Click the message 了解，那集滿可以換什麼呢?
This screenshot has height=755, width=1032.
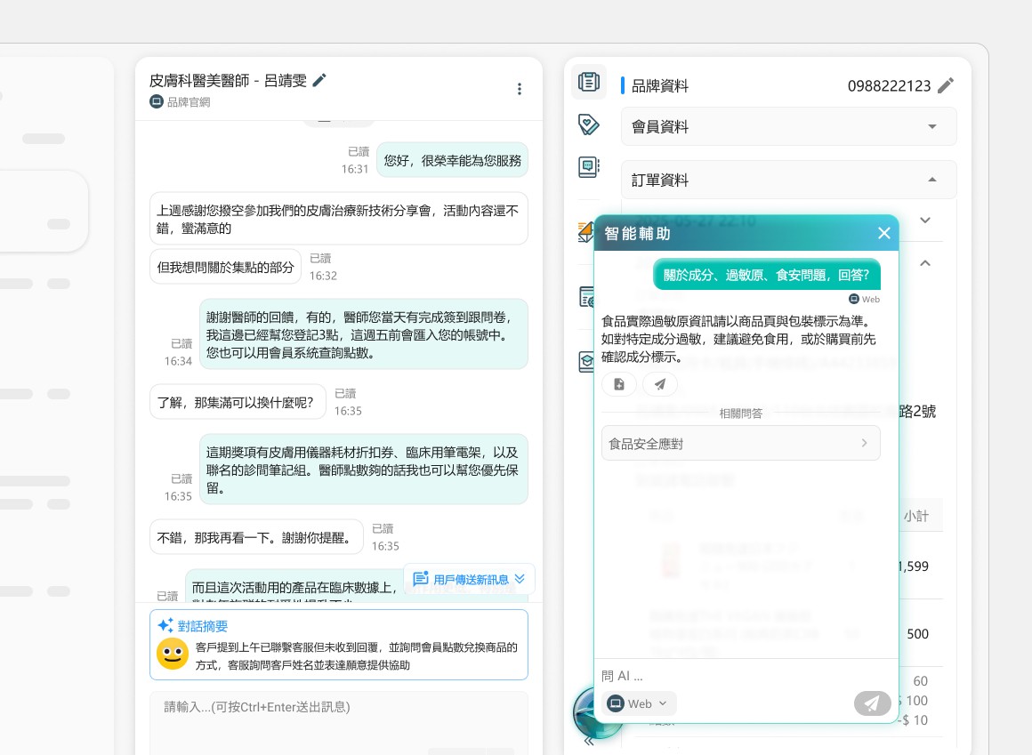[x=238, y=402]
